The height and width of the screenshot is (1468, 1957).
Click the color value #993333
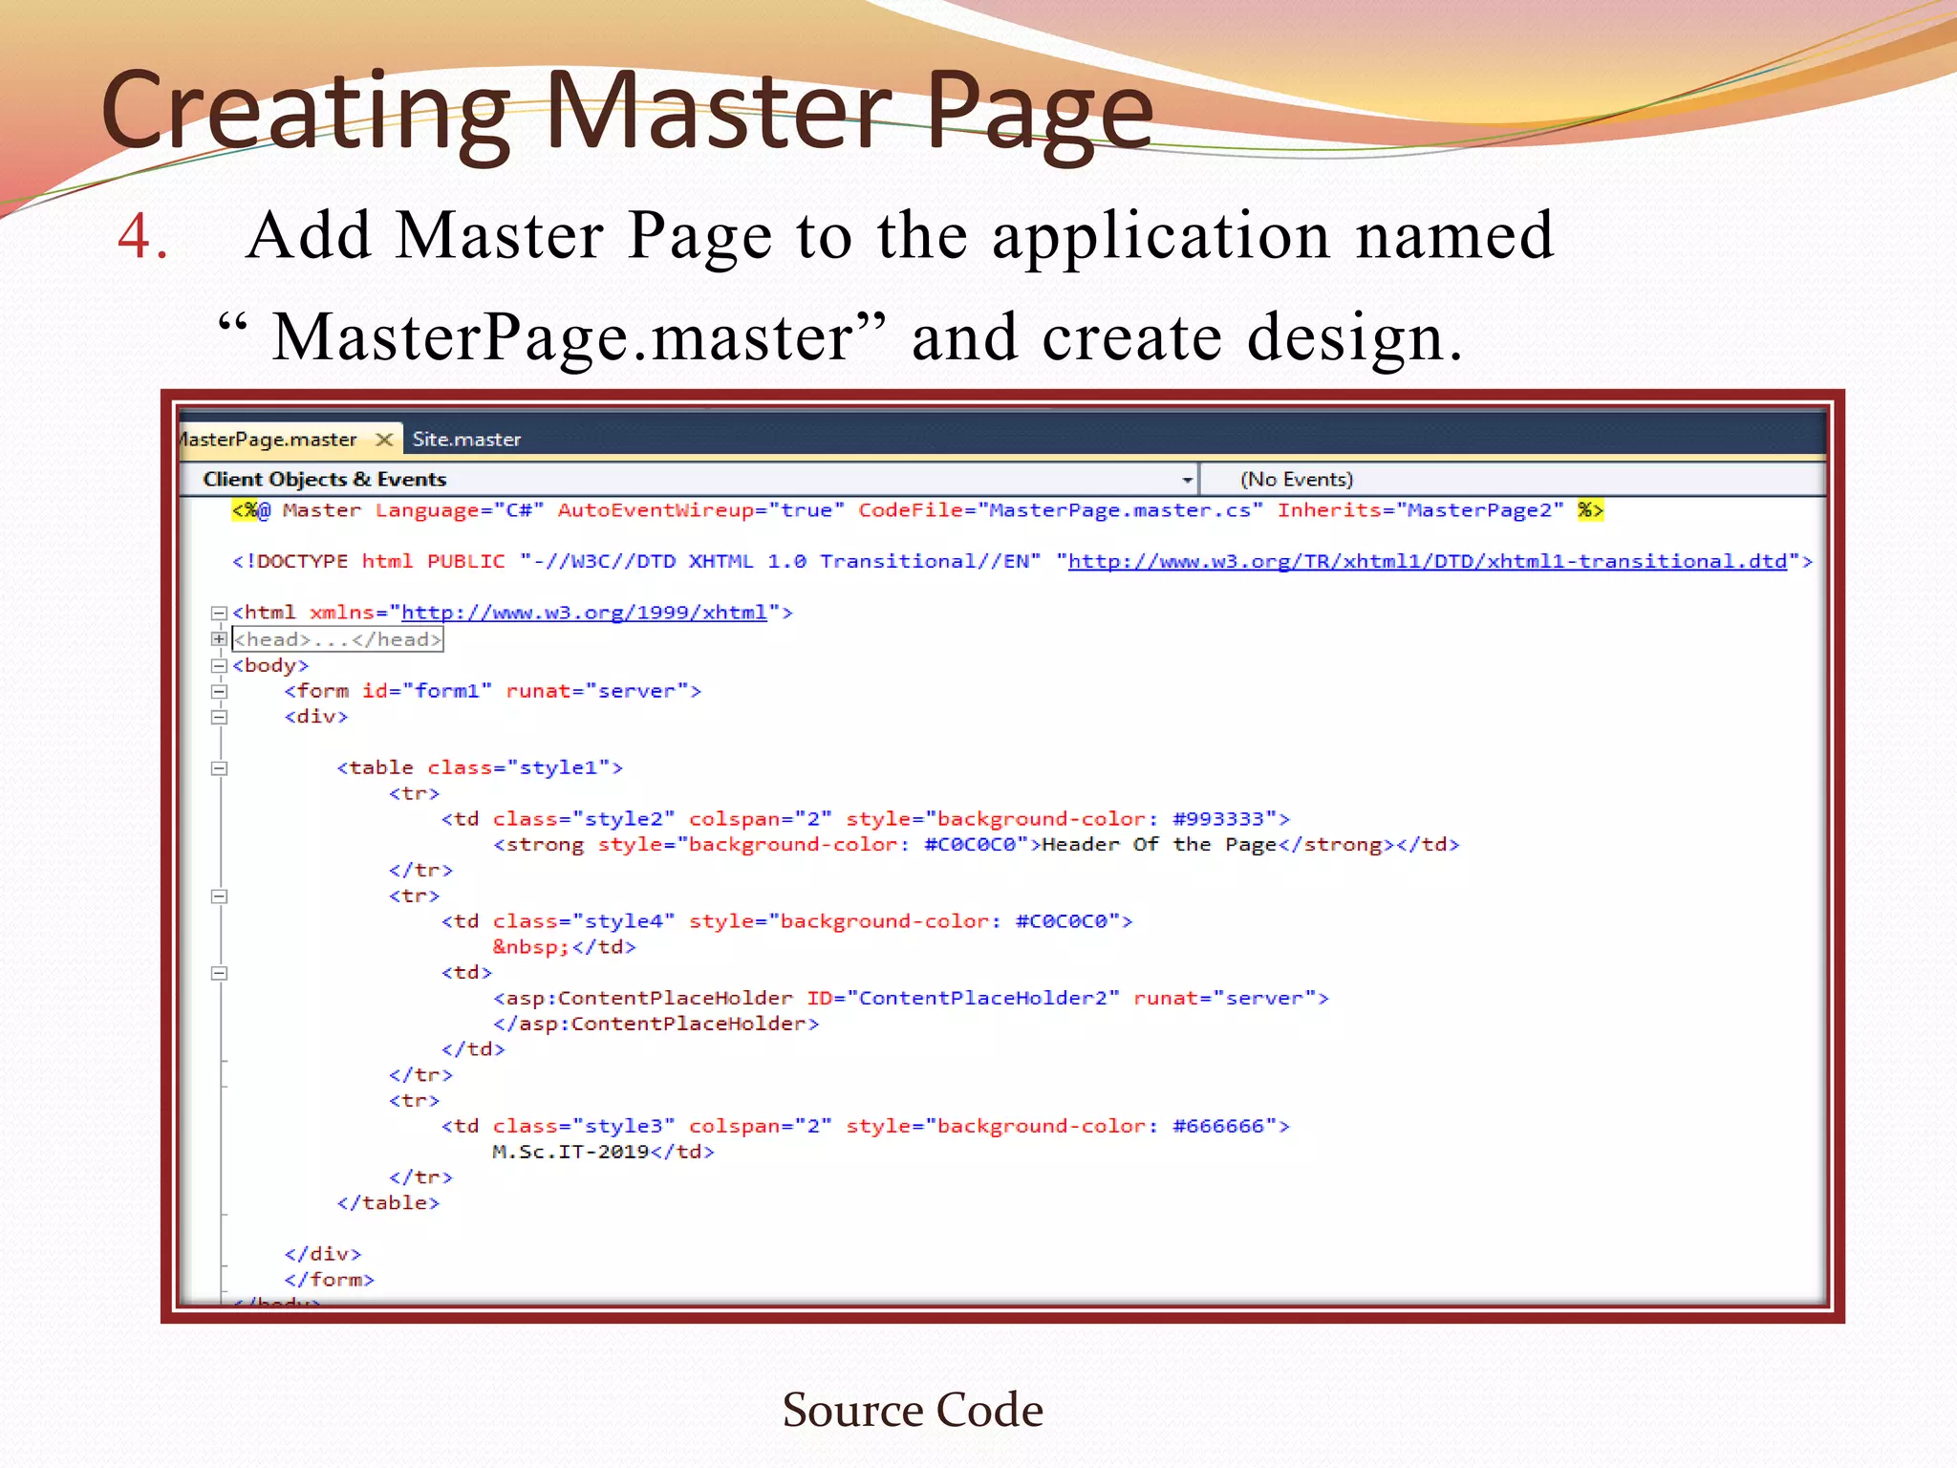[x=1218, y=819]
